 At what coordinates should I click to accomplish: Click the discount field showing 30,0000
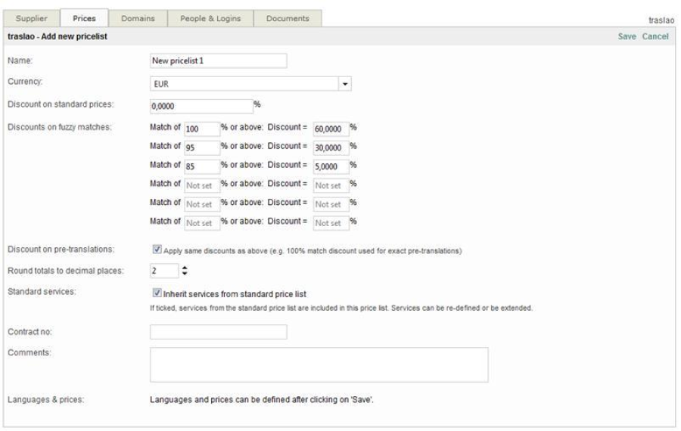pyautogui.click(x=330, y=148)
